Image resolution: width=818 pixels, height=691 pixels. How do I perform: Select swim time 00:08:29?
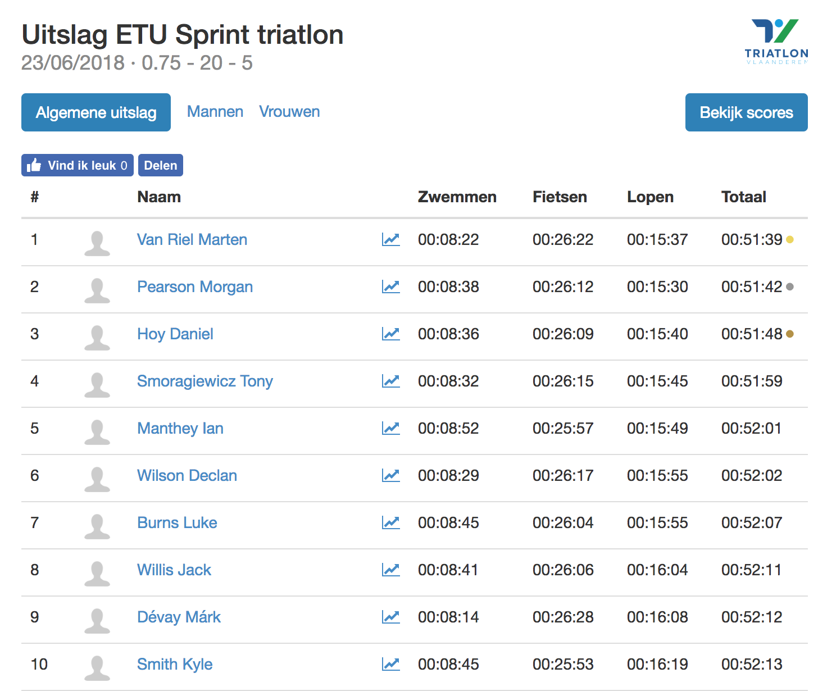(x=448, y=476)
